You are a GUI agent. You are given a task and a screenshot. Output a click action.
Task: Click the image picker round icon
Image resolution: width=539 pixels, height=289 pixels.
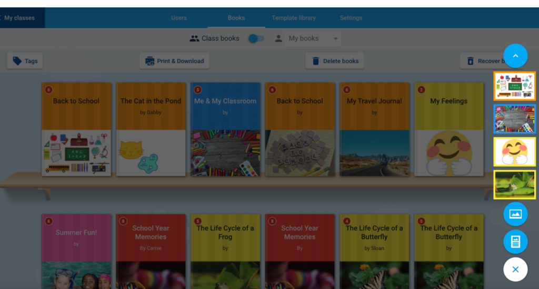(515, 214)
